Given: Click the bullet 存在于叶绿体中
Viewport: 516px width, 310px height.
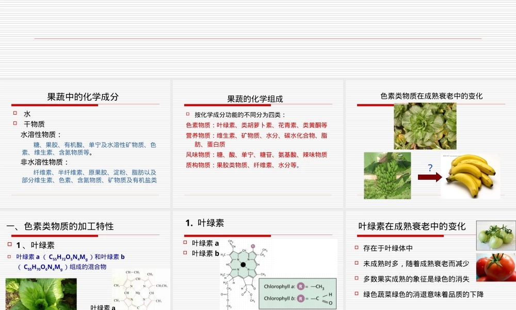Looking at the screenshot, I should click(388, 248).
